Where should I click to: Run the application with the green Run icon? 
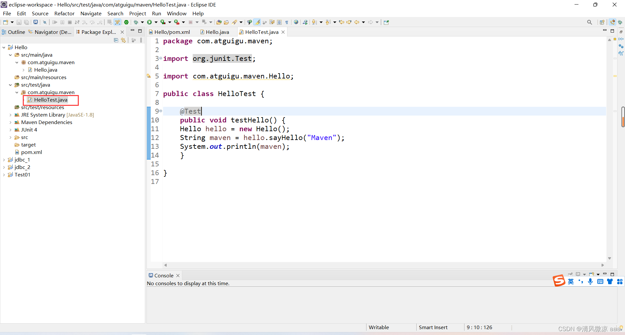coord(149,22)
